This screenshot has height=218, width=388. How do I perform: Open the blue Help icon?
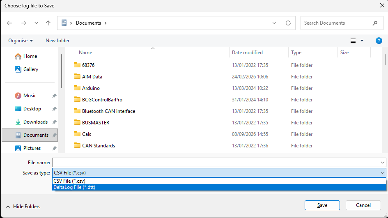(x=379, y=41)
